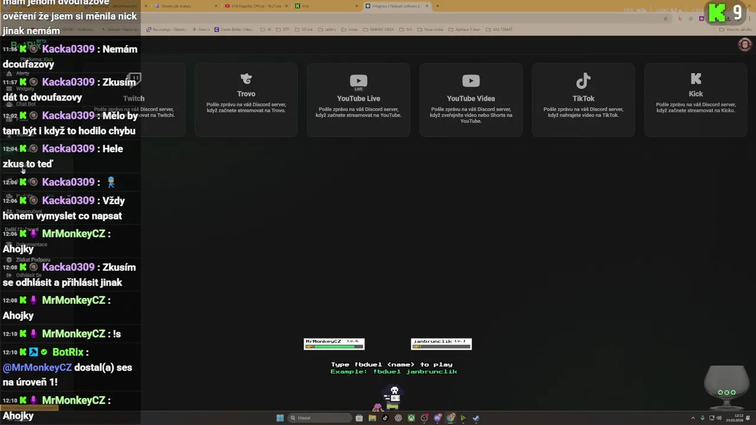The image size is (756, 425).
Task: Open the user profile avatar menu
Action: (x=745, y=44)
